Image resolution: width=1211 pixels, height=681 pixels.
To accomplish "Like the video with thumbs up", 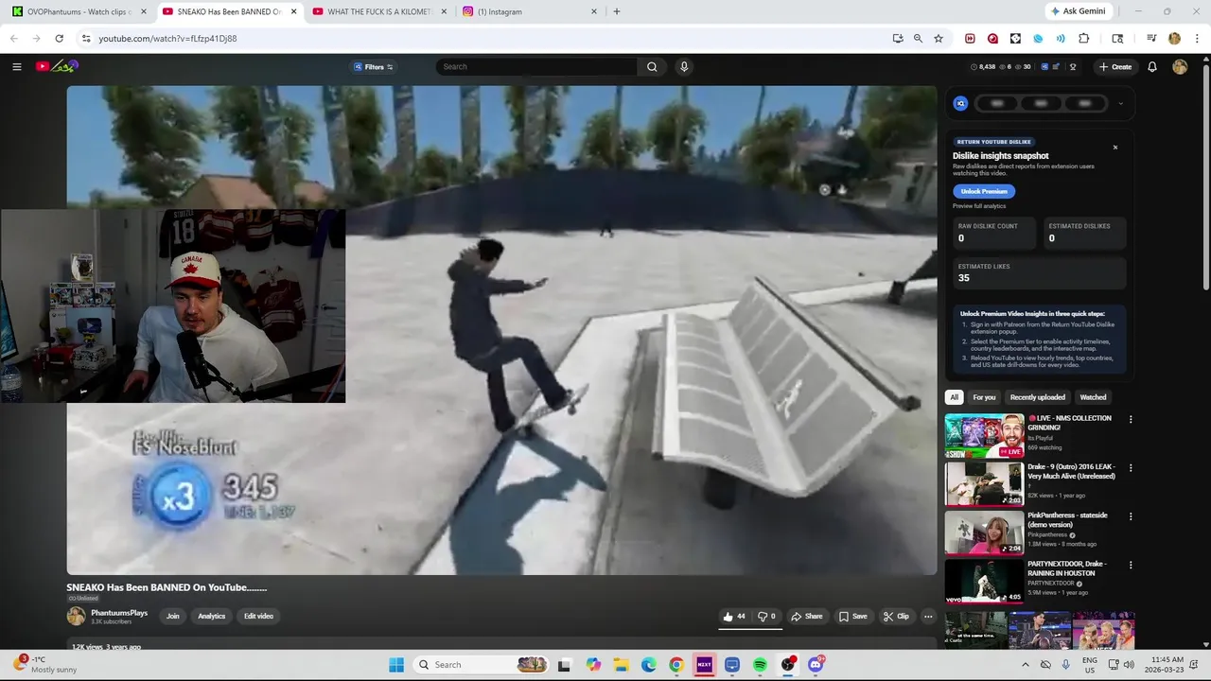I will (x=734, y=616).
